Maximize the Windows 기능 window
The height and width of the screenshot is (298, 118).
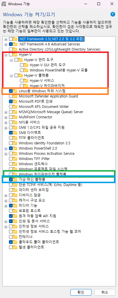point(99,3)
